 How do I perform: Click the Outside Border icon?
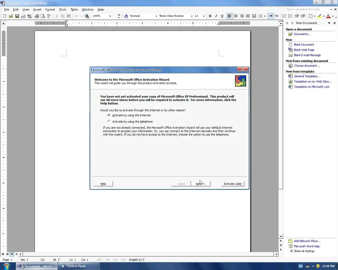point(311,16)
